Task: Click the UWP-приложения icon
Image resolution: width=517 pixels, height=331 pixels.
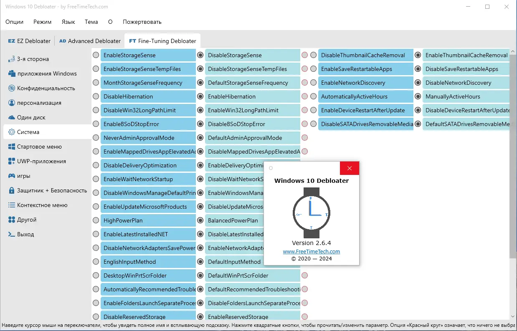Action: click(12, 161)
